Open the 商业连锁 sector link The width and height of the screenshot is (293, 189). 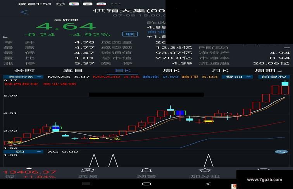click(x=60, y=84)
